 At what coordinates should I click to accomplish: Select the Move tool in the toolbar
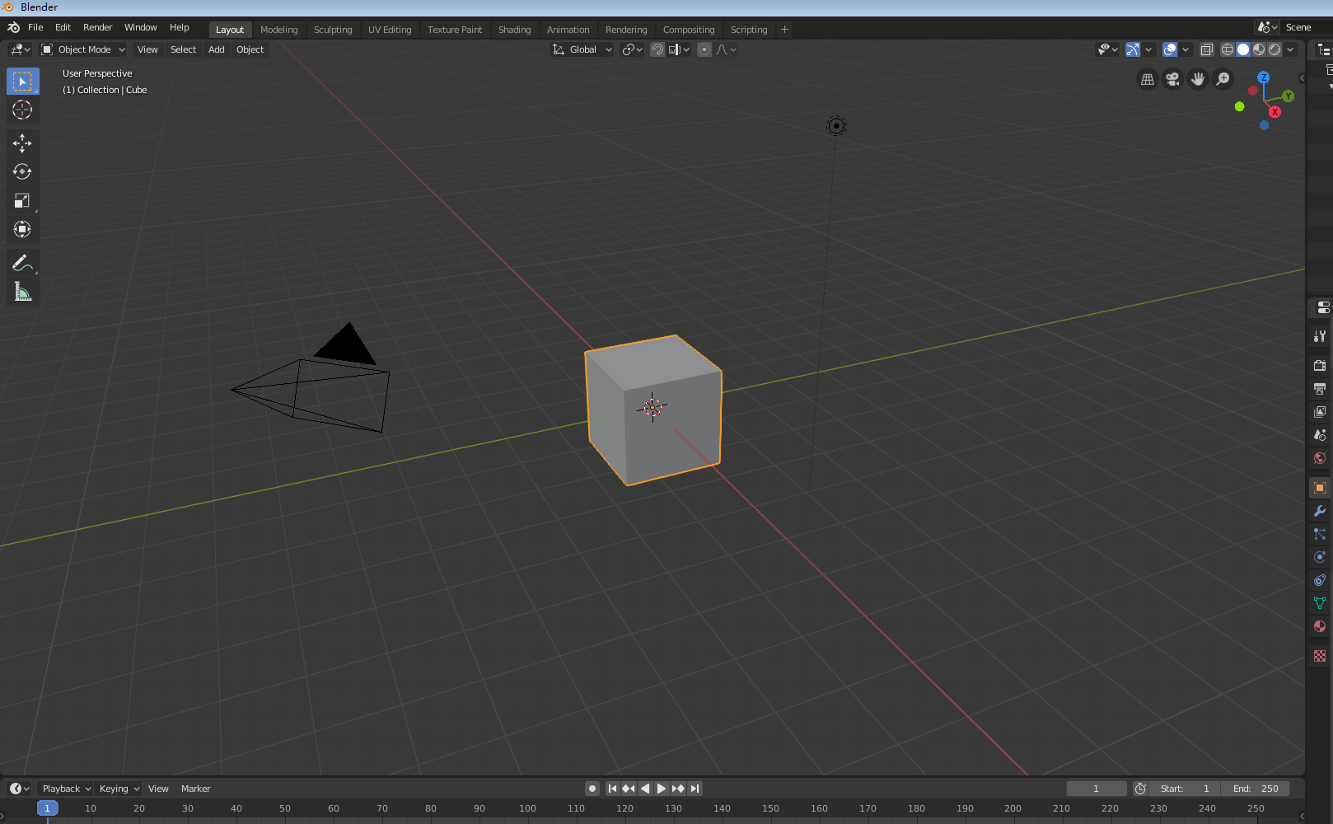coord(22,143)
